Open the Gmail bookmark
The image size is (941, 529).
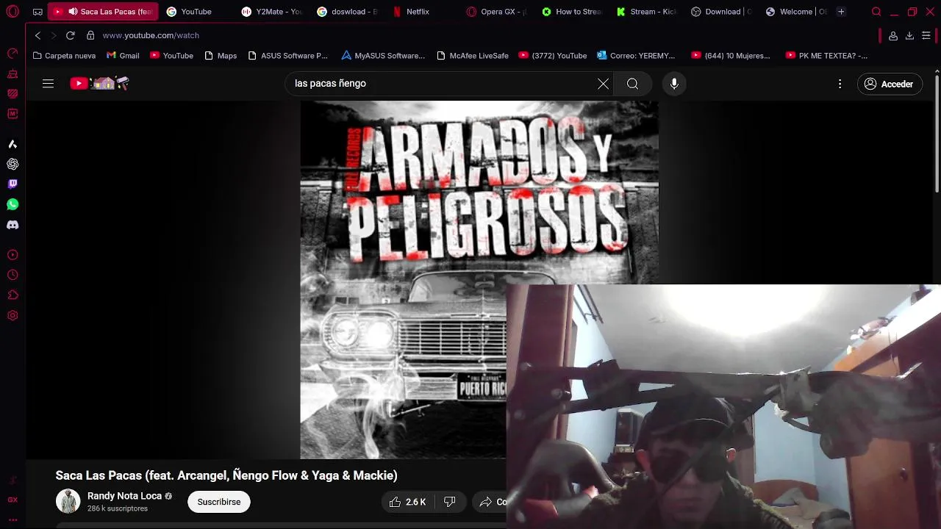pyautogui.click(x=123, y=56)
